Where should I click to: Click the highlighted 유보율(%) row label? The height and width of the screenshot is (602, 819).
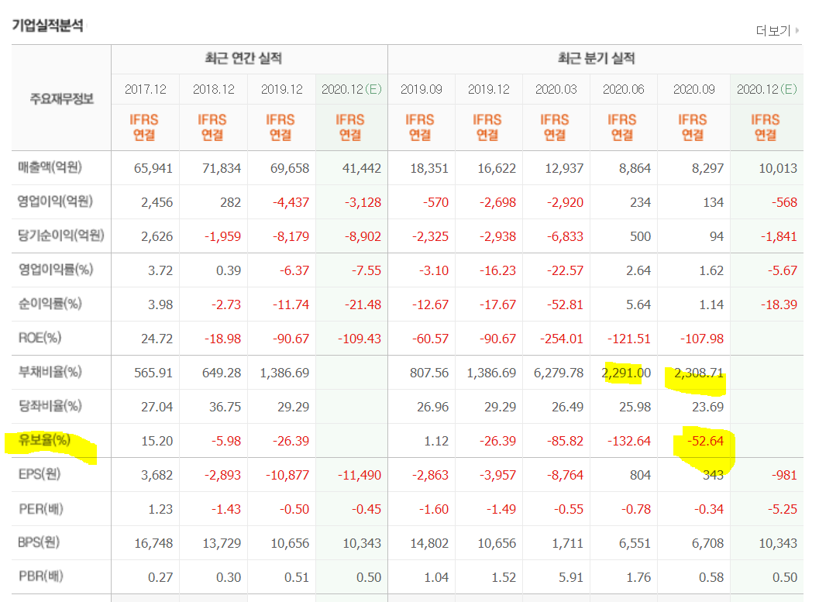pos(44,440)
